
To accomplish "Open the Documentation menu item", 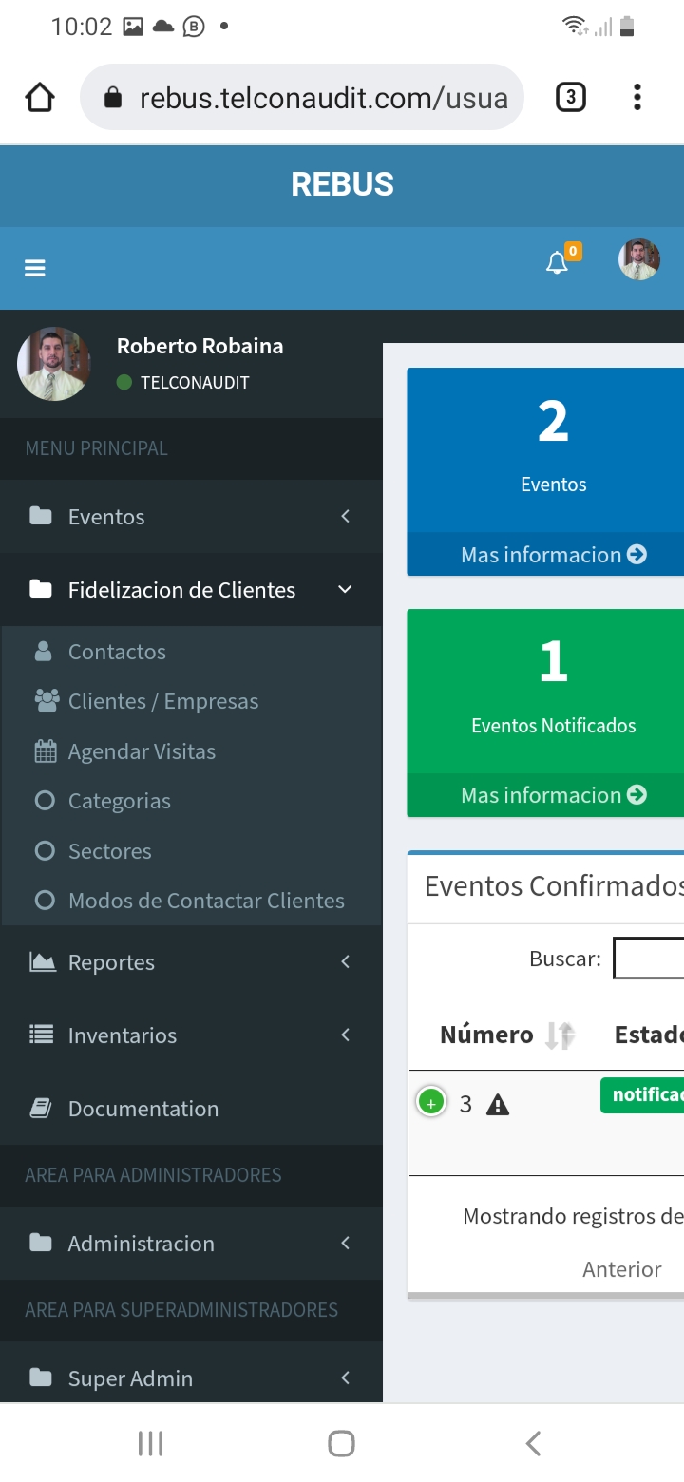I will click(191, 1109).
